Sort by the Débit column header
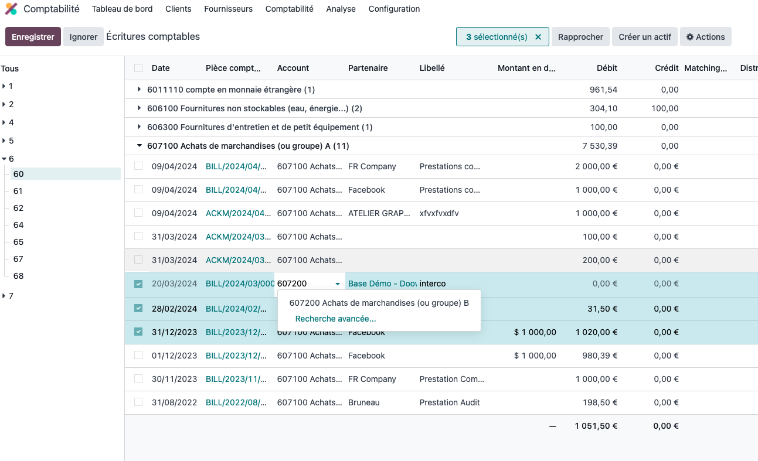The width and height of the screenshot is (758, 461). (x=607, y=68)
